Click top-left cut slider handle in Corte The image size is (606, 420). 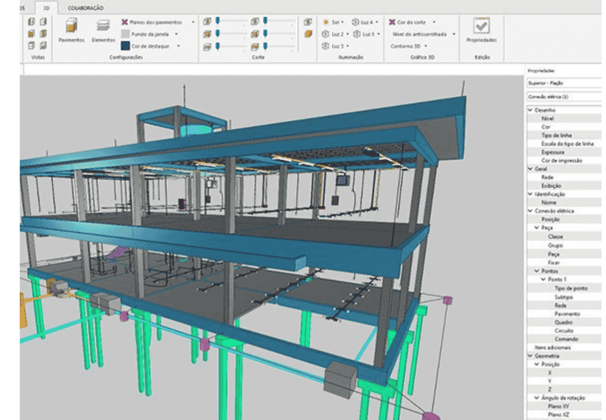(x=218, y=21)
